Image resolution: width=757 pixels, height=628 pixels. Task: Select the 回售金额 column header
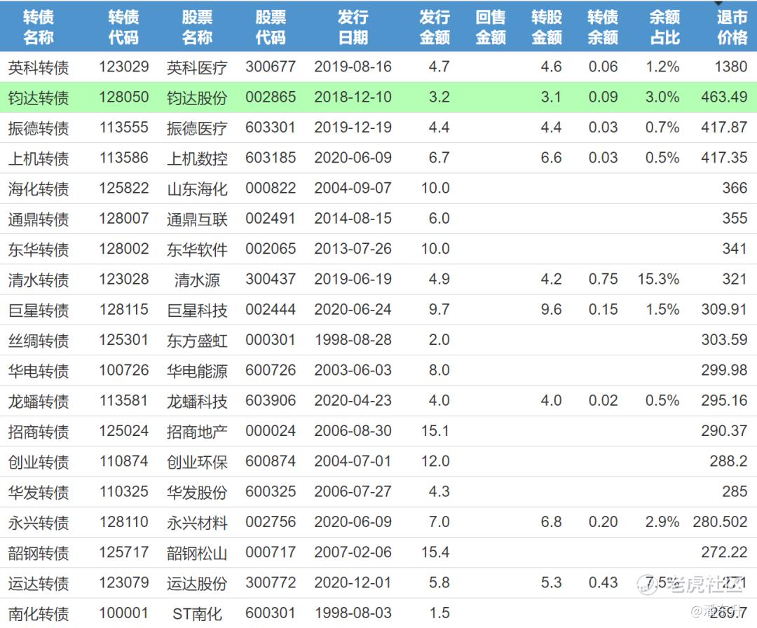pos(491,27)
